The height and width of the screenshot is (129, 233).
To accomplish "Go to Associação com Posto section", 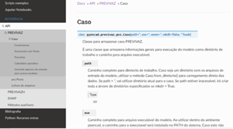I will pos(27,51).
